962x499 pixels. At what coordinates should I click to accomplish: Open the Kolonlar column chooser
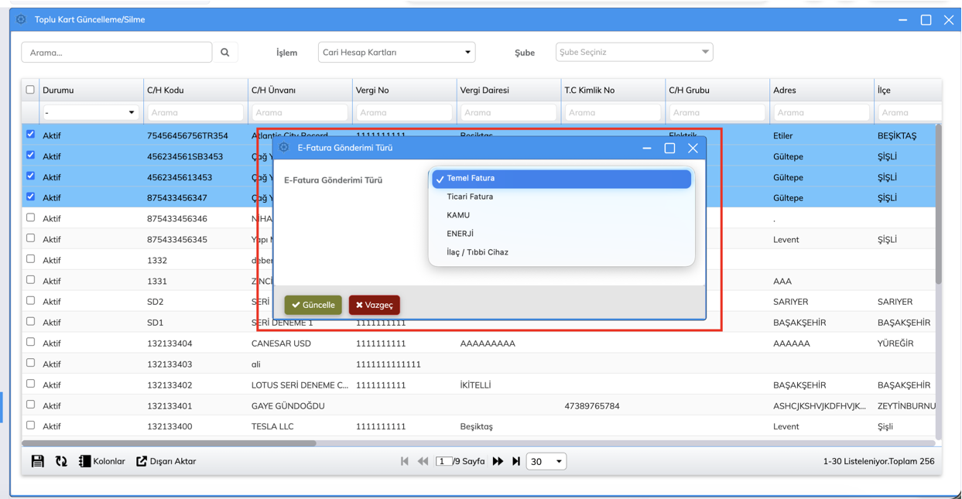(101, 461)
